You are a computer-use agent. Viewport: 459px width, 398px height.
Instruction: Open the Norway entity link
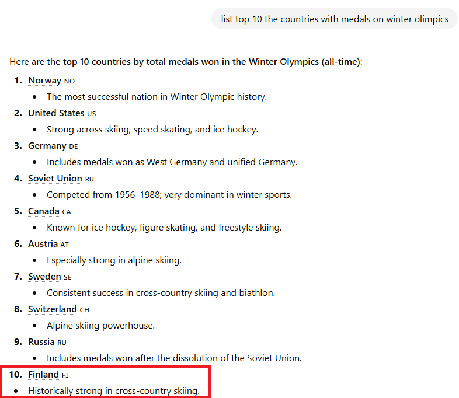click(44, 81)
